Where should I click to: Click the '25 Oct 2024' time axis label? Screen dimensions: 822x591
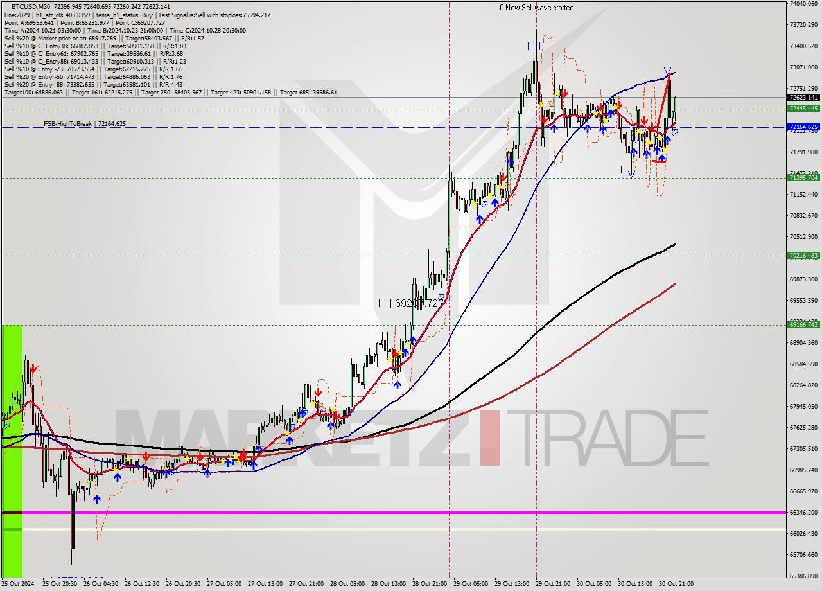pyautogui.click(x=17, y=584)
